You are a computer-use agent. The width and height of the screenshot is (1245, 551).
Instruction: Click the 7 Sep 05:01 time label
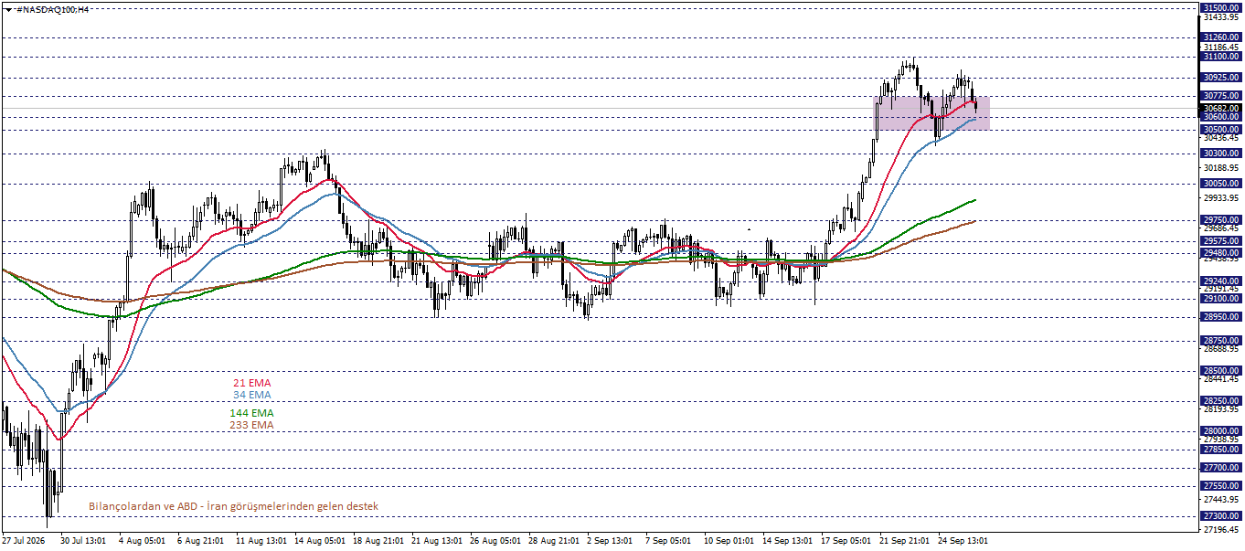click(669, 541)
